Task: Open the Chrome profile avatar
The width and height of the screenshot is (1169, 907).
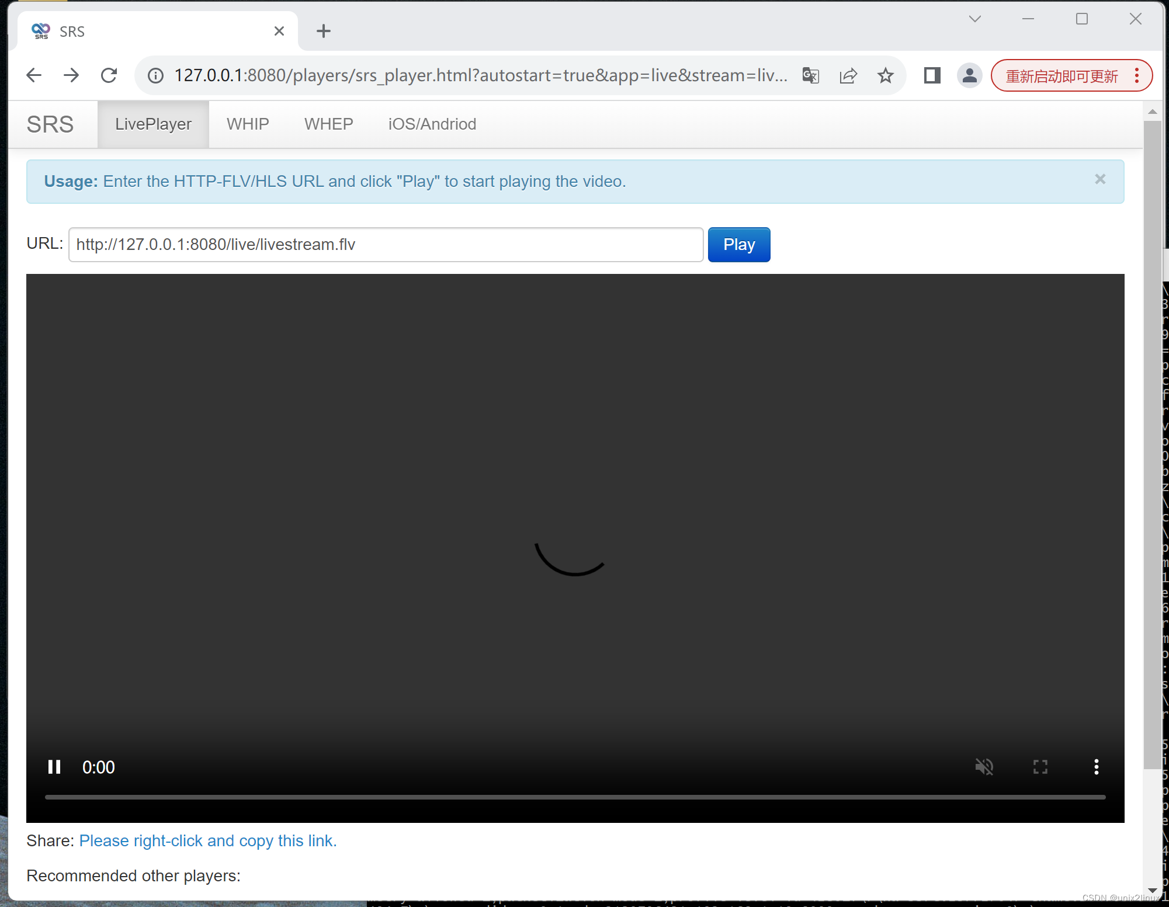Action: tap(969, 75)
